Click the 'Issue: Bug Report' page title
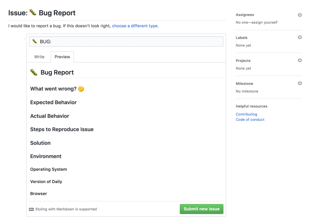This screenshot has width=314, height=223. [x=42, y=13]
